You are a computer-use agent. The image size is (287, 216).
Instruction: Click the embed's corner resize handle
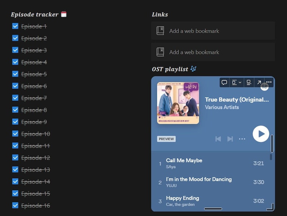[270, 207]
